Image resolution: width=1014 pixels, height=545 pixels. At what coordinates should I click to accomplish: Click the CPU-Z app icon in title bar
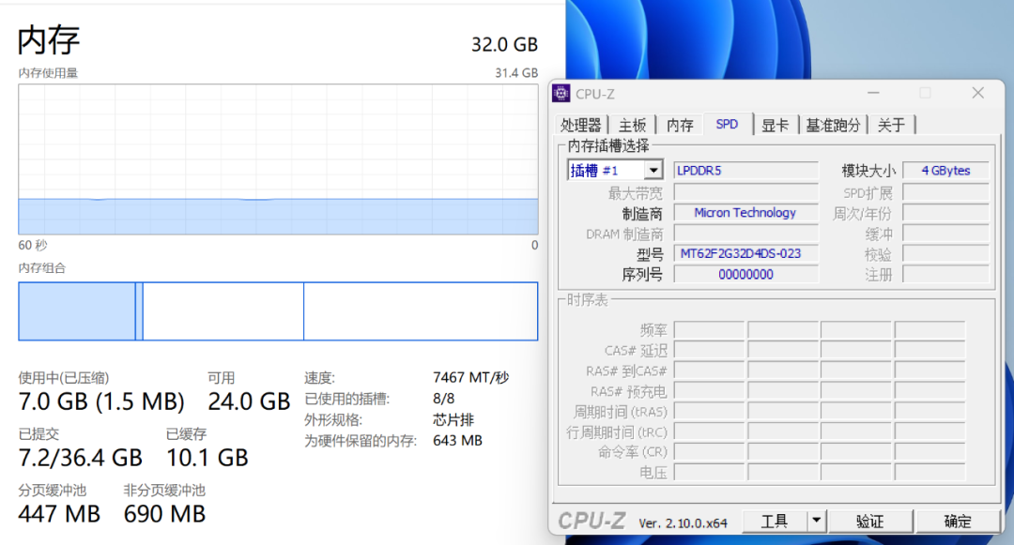pos(561,94)
